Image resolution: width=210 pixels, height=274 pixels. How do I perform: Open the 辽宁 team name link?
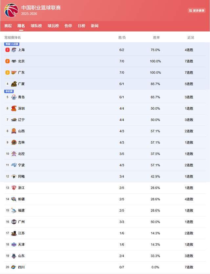click(21, 120)
